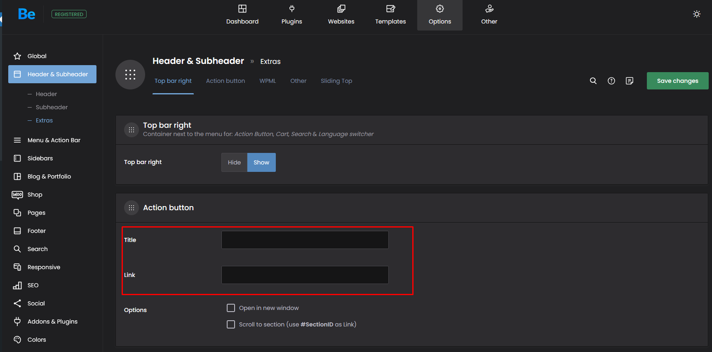This screenshot has height=352, width=712.
Task: Toggle light mode with sun icon
Action: [x=697, y=14]
